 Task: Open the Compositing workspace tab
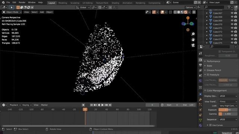[x=154, y=3]
